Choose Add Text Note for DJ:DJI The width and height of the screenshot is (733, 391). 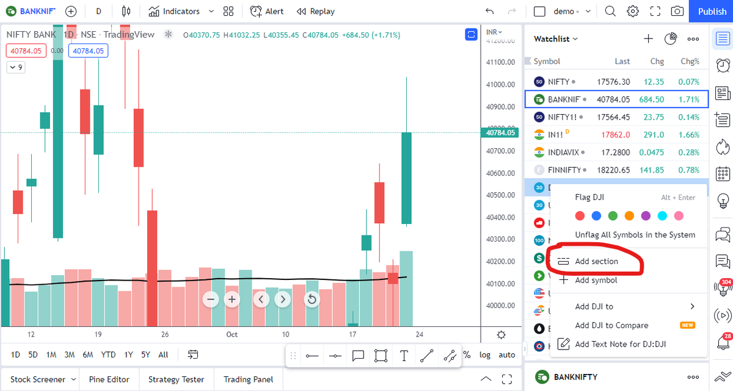(629, 344)
